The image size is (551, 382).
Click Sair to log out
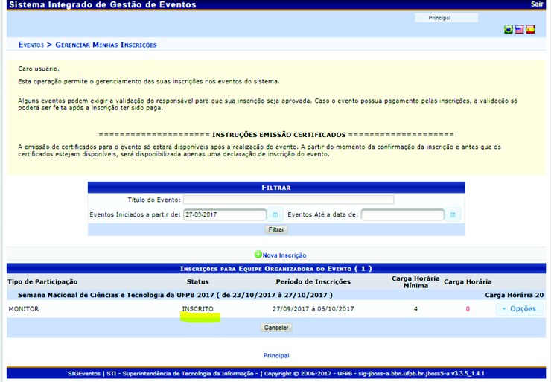click(x=537, y=4)
